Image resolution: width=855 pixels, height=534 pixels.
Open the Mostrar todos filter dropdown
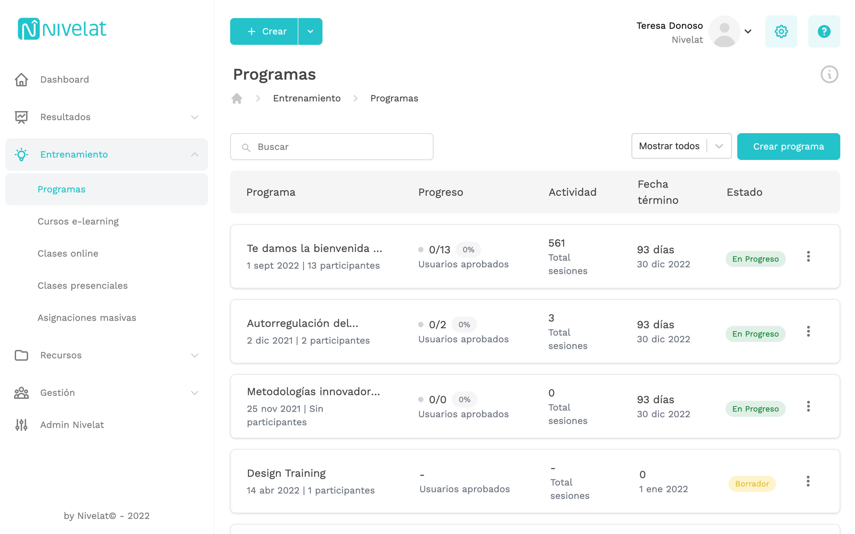[x=681, y=146]
